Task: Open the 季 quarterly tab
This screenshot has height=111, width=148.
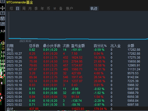Action: (36, 8)
